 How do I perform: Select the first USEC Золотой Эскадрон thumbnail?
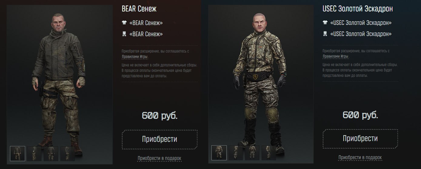[x=219, y=153]
